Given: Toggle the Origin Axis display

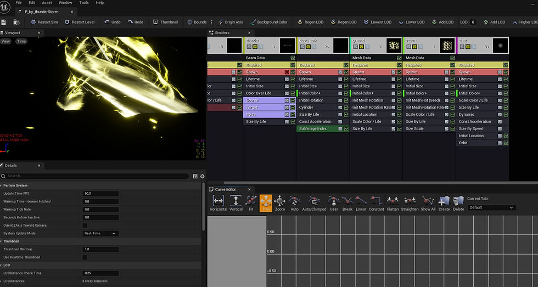Looking at the screenshot, I should 230,22.
